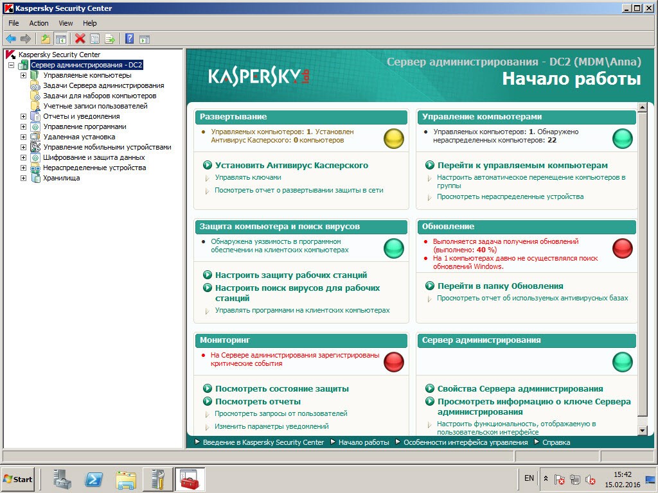This screenshot has height=493, width=658.
Task: Click the EN language indicator
Action: click(529, 478)
